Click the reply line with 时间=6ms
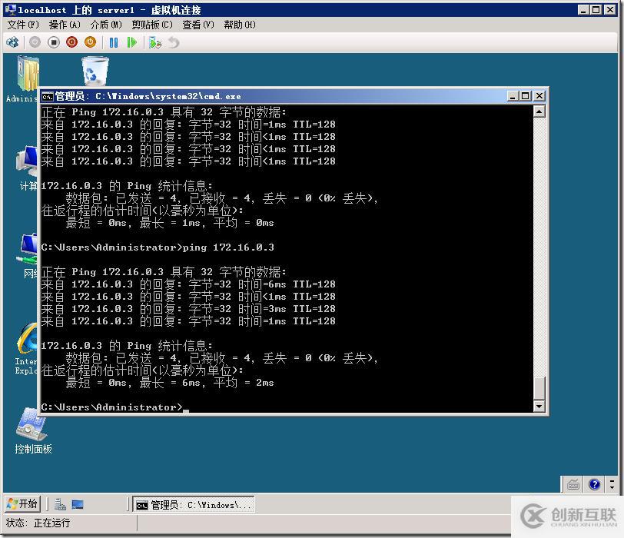 point(188,284)
